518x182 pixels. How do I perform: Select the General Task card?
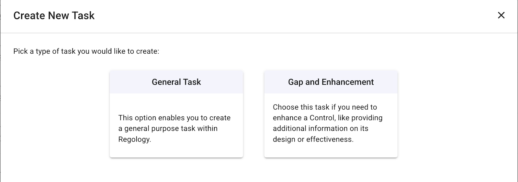176,114
